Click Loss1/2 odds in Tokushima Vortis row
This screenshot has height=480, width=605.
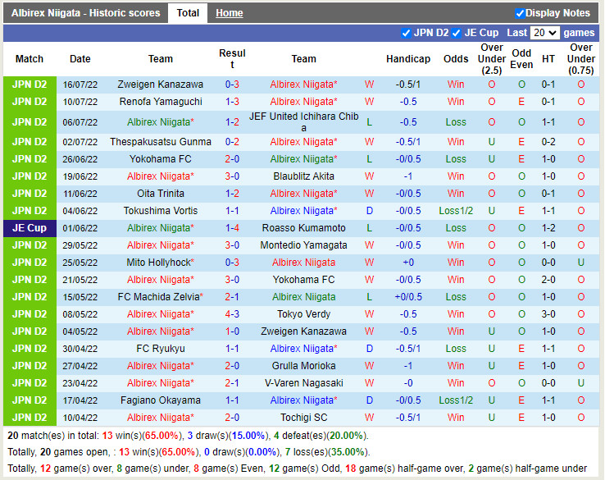click(x=456, y=211)
